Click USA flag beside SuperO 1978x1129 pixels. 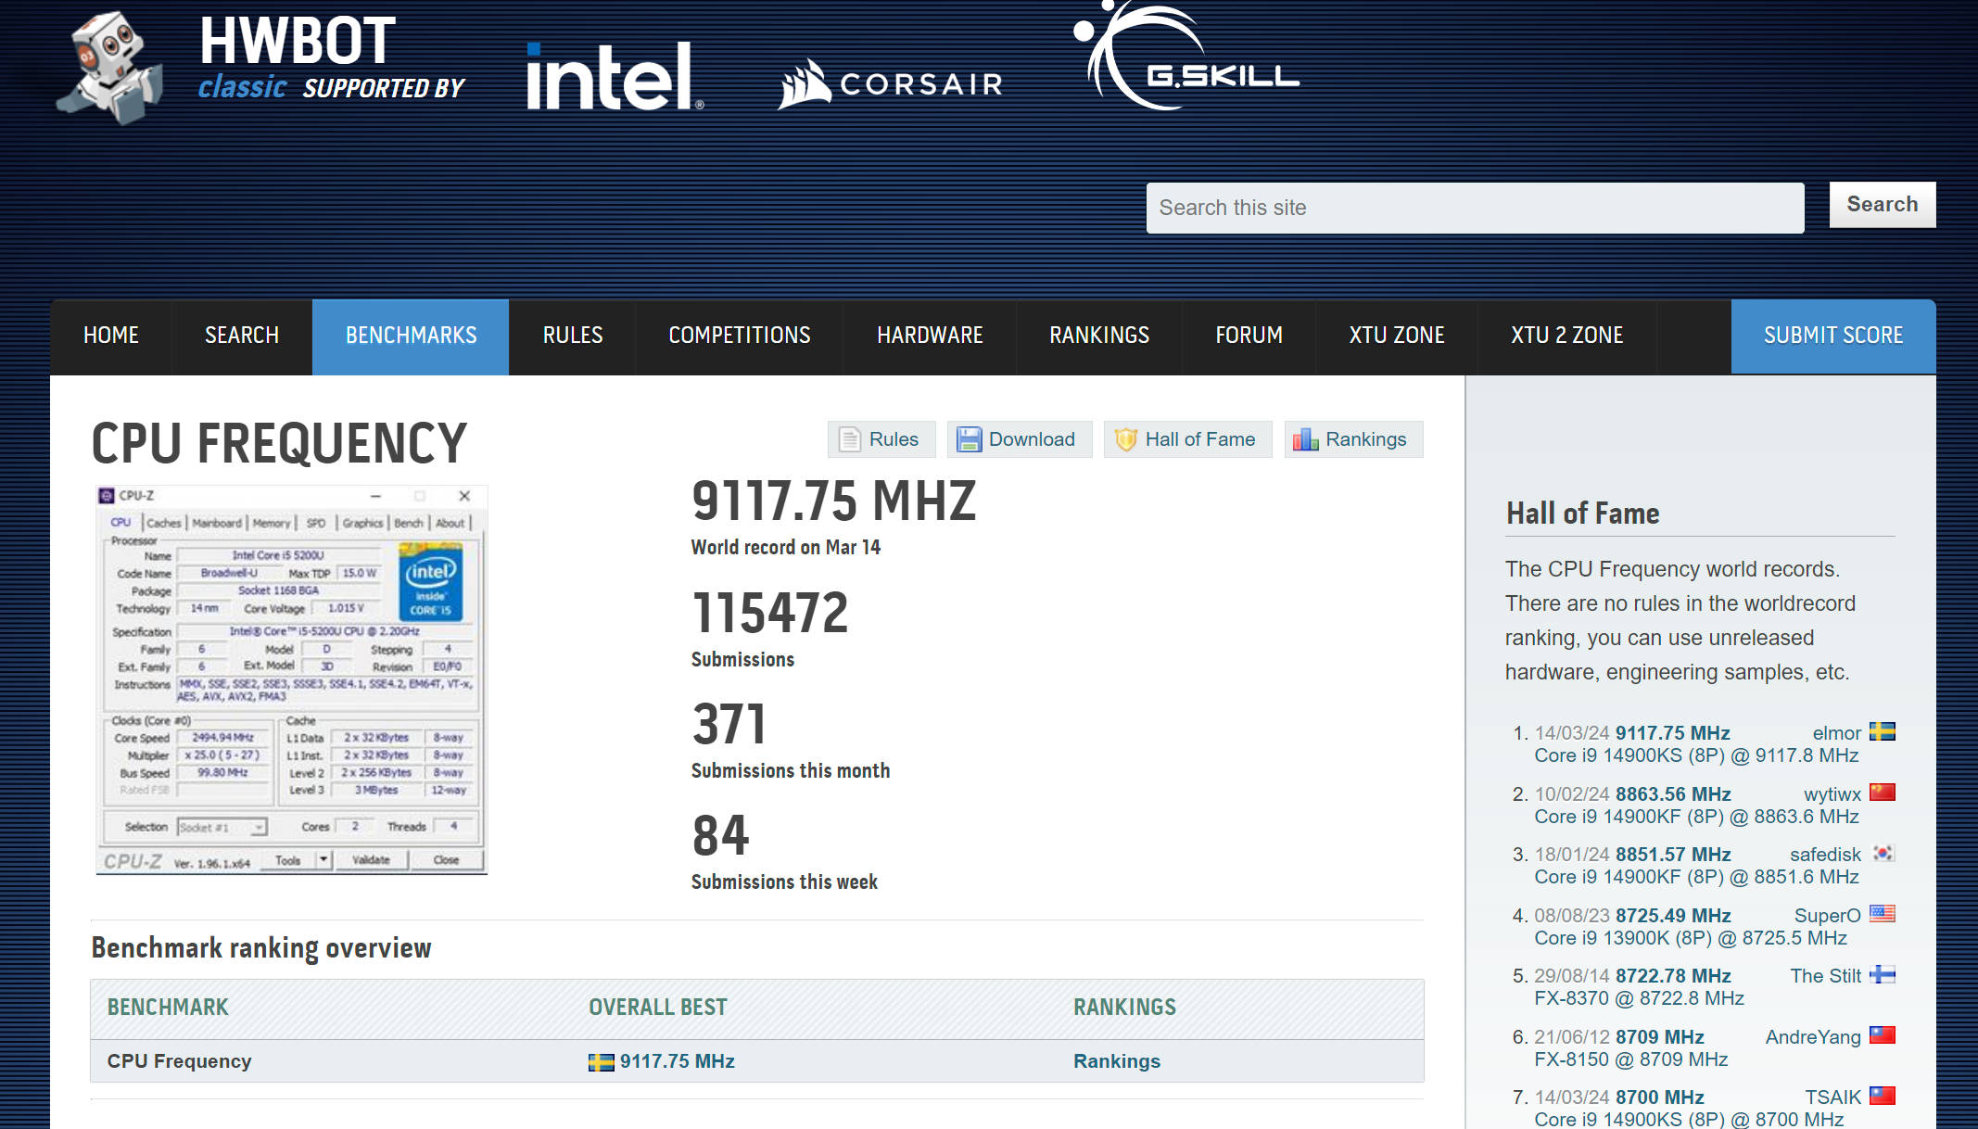point(1882,914)
